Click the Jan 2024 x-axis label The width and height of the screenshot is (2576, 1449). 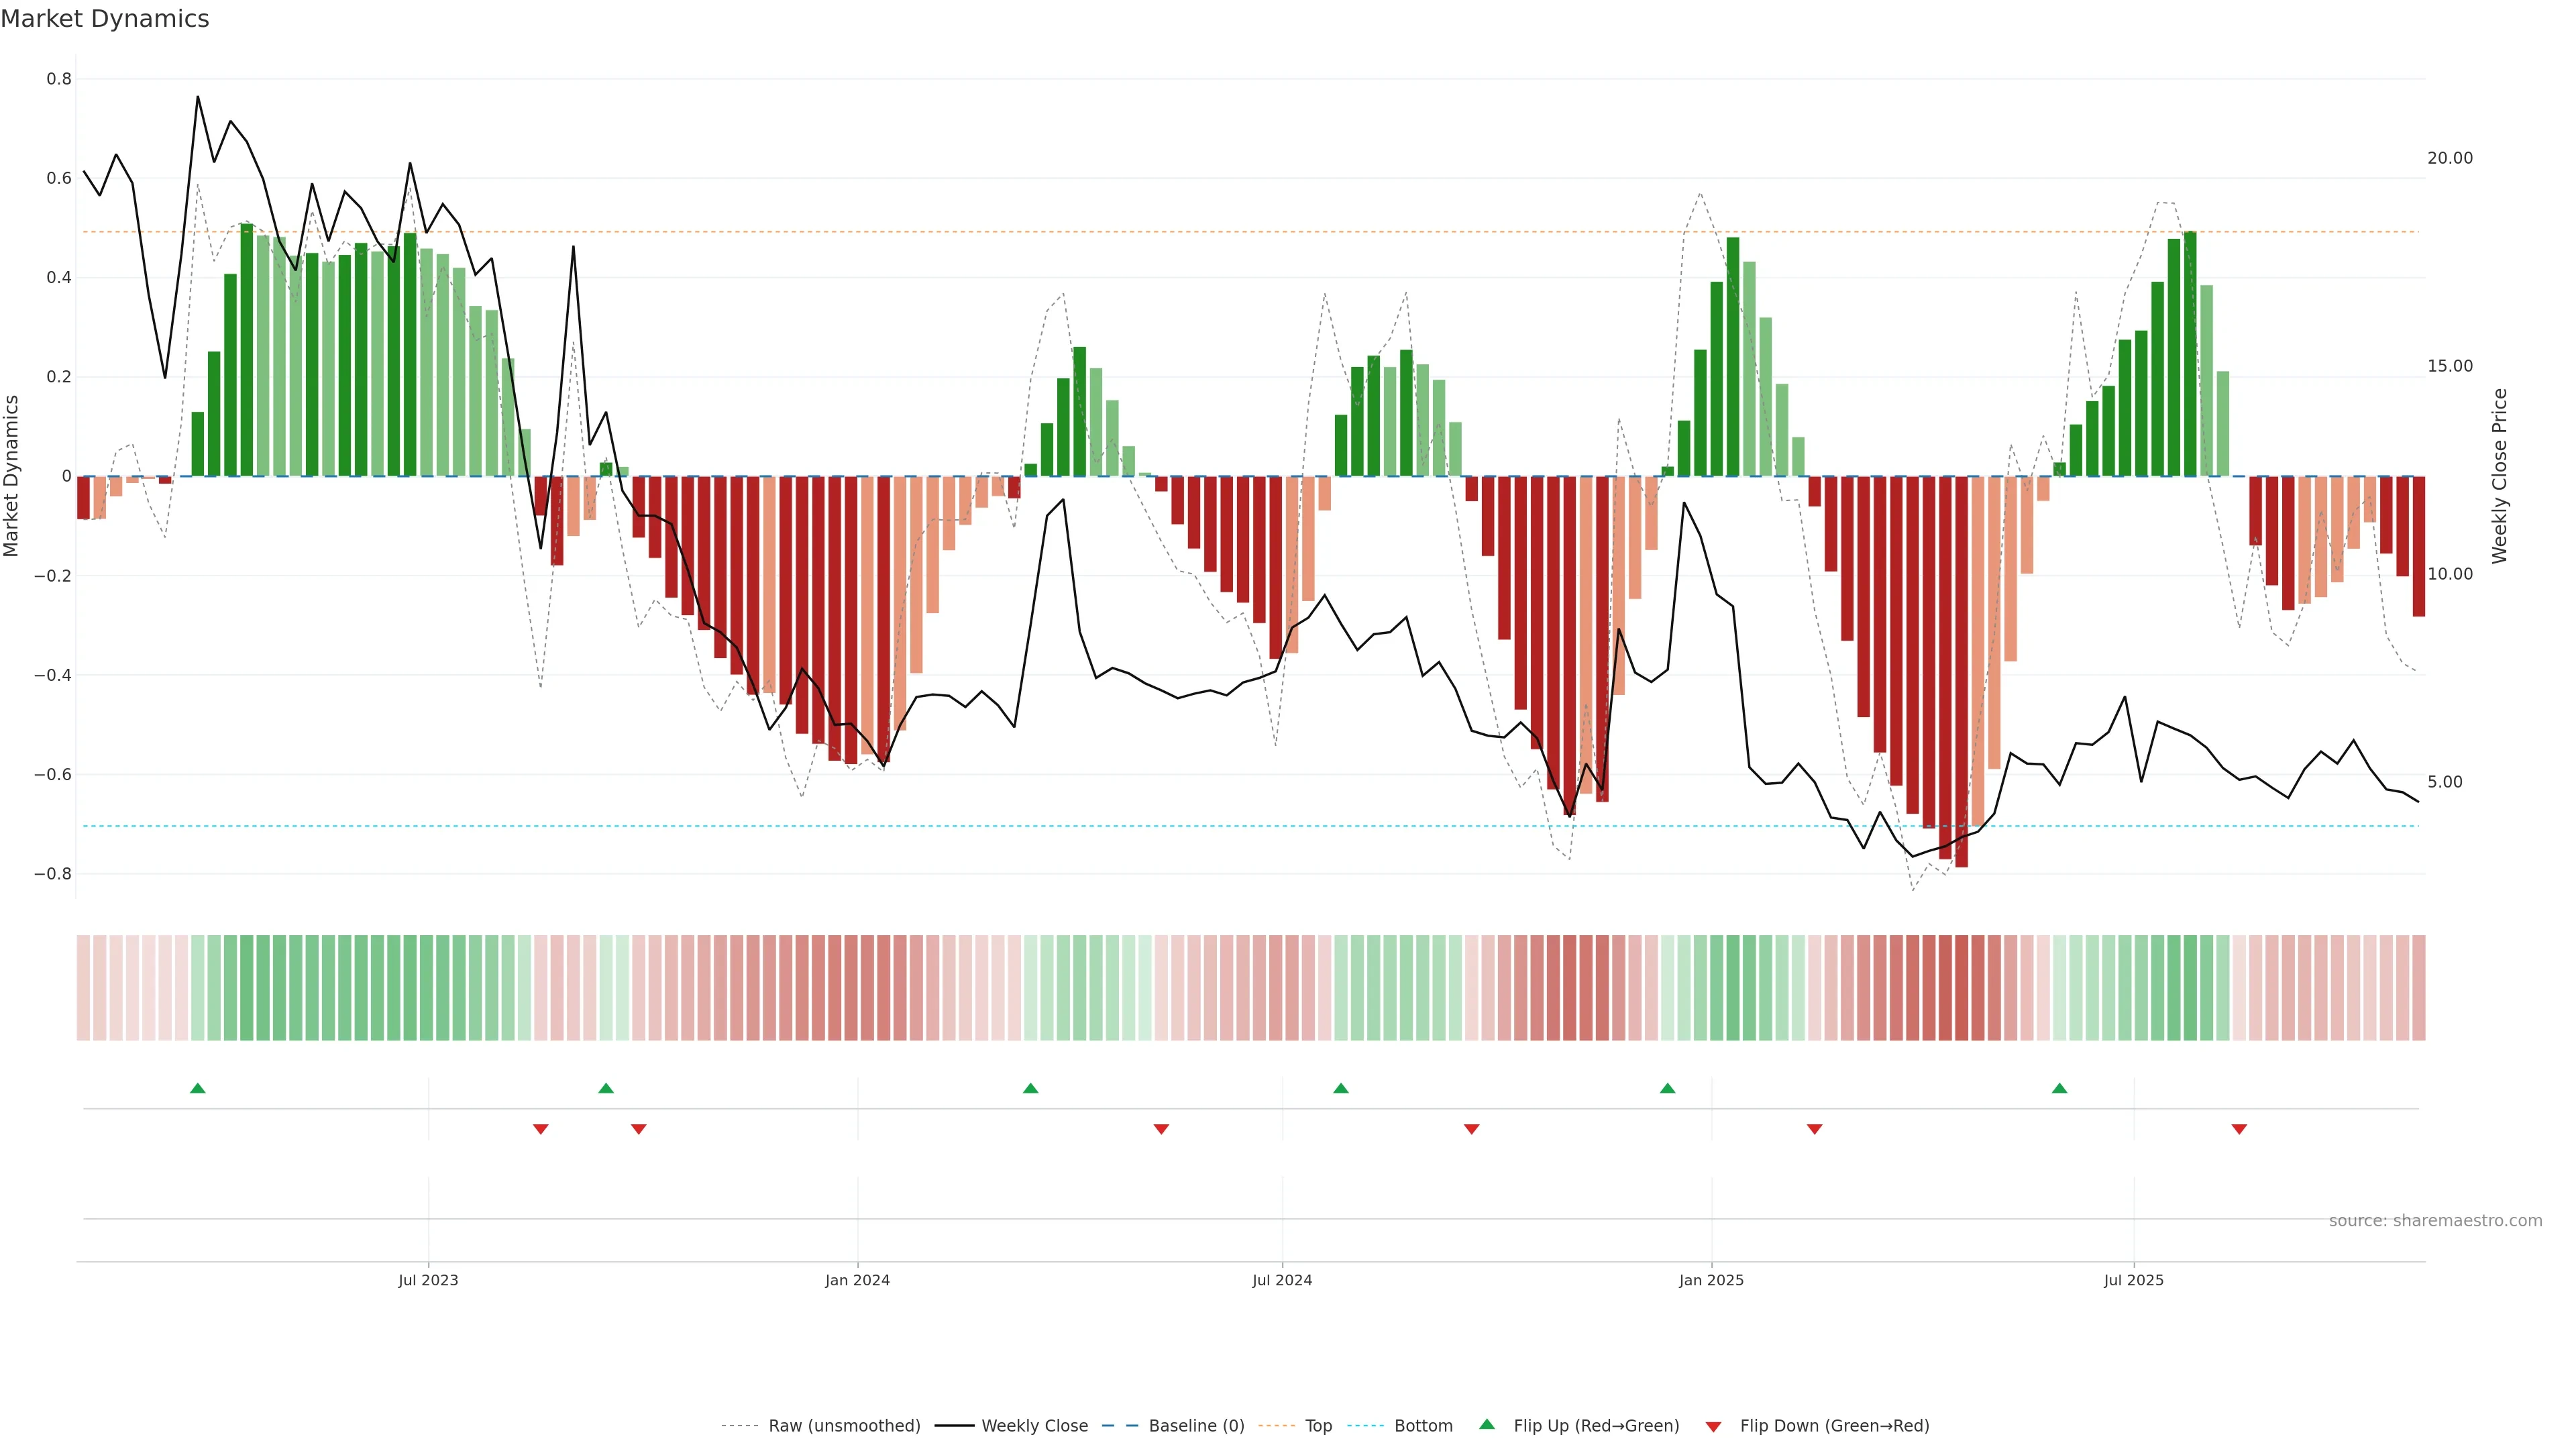(x=857, y=1280)
